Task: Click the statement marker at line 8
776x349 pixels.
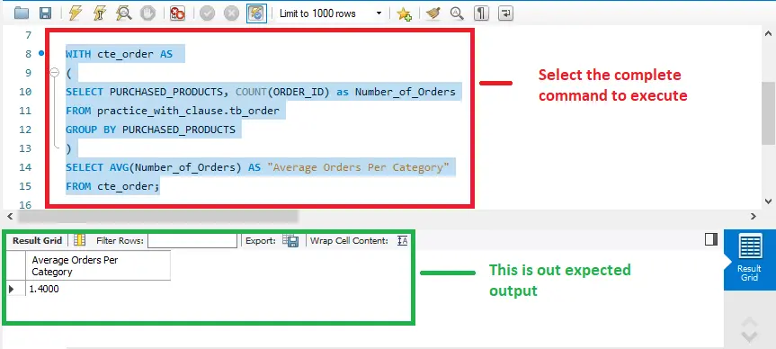Action: pyautogui.click(x=41, y=53)
